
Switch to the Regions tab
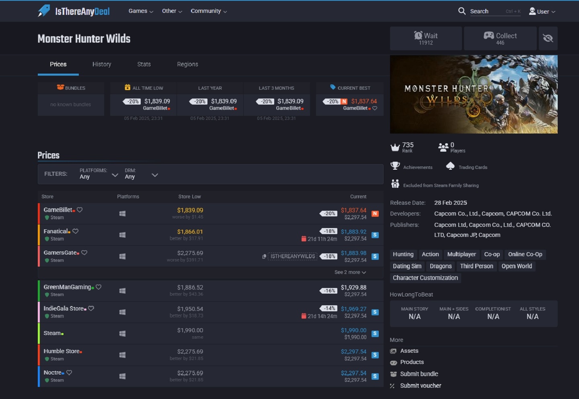(187, 64)
